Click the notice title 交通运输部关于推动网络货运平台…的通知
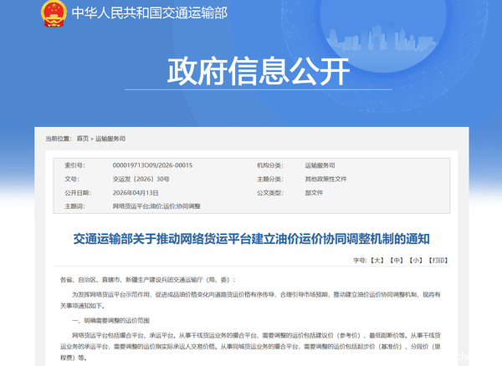The height and width of the screenshot is (366, 502). 251,239
